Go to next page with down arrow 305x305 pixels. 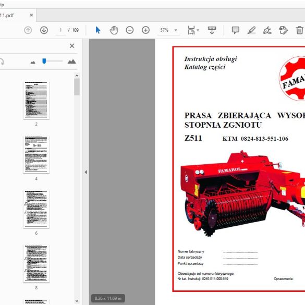tap(44, 30)
